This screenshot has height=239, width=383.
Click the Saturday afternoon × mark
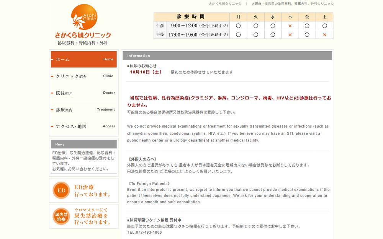tap(325, 35)
